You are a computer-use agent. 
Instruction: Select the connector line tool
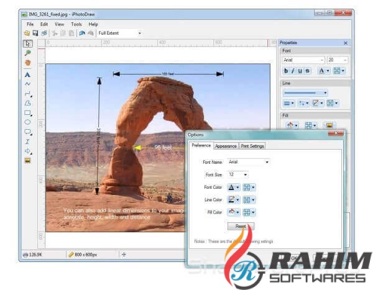(28, 94)
